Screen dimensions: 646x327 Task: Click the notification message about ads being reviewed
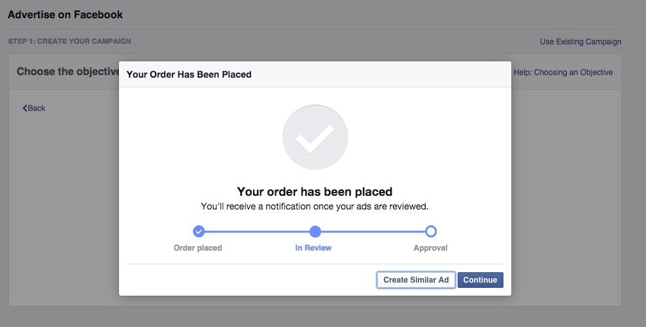pos(314,206)
